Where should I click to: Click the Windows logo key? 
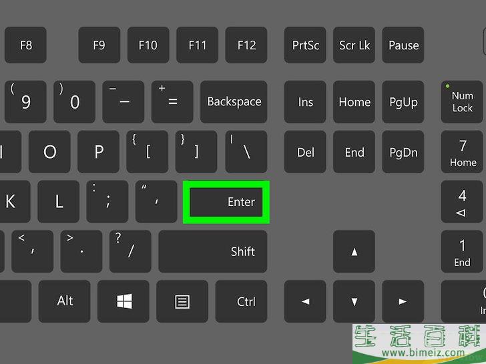tap(124, 301)
